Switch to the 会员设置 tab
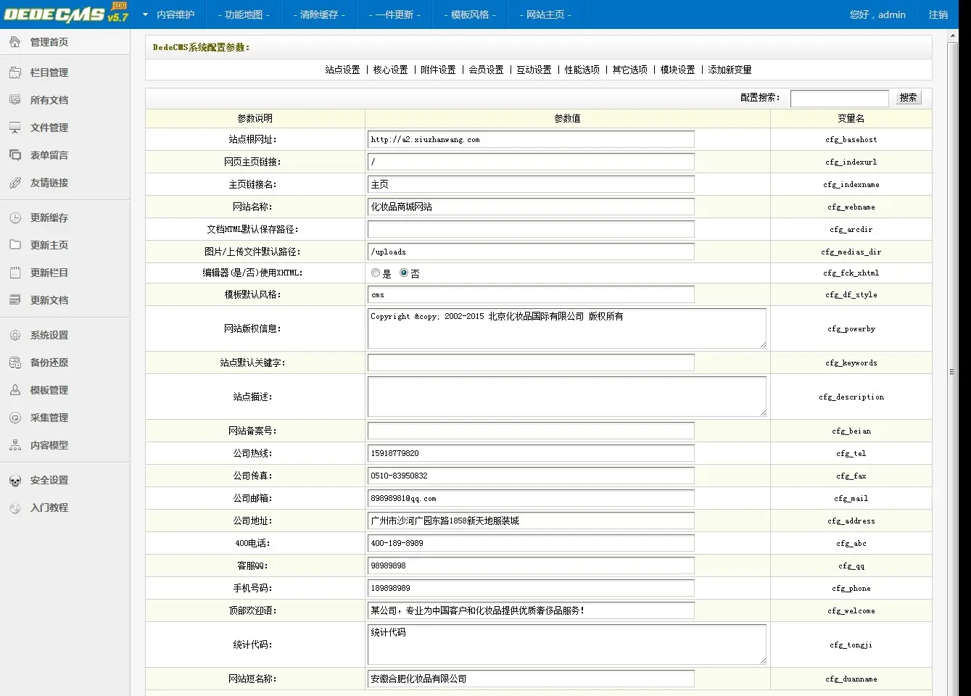The image size is (971, 696). pyautogui.click(x=486, y=70)
